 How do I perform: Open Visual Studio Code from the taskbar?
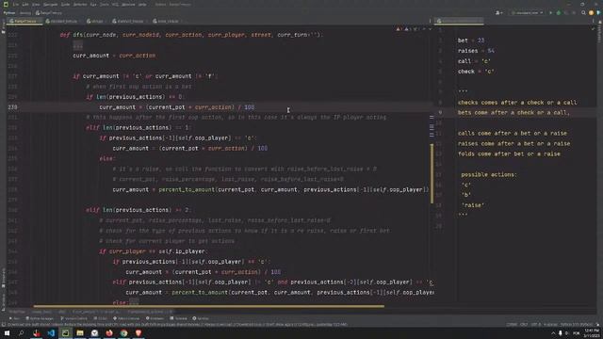coord(51,333)
